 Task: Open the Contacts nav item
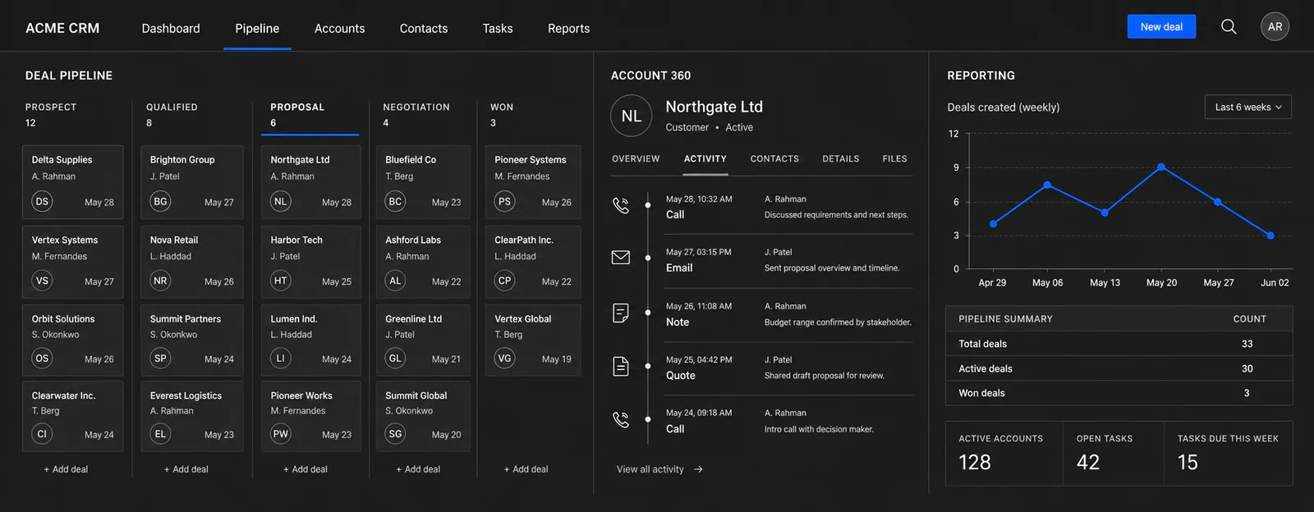tap(424, 28)
